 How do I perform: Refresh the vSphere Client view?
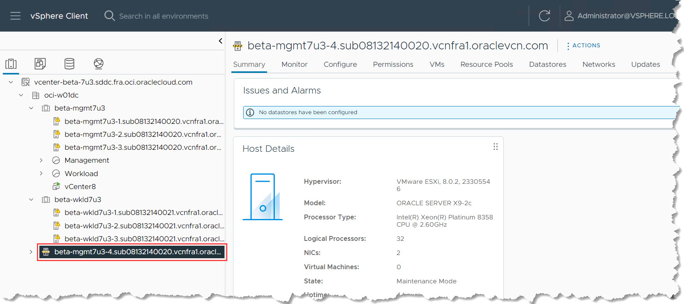coord(544,16)
